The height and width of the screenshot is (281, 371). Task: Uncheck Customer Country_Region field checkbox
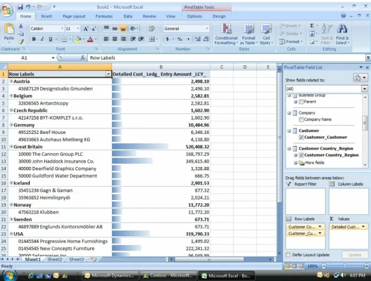[301, 155]
